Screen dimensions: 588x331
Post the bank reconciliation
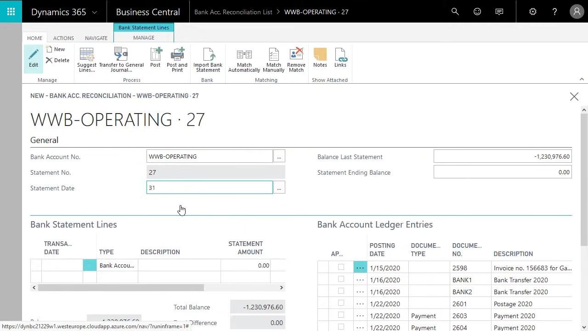[x=155, y=57]
